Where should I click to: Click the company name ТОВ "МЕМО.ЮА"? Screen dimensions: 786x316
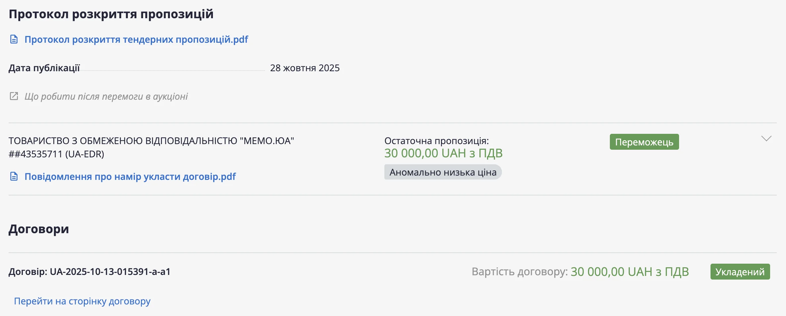click(151, 141)
